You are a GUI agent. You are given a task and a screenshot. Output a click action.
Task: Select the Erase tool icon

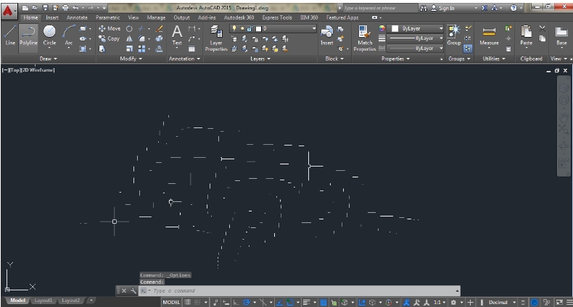point(159,28)
